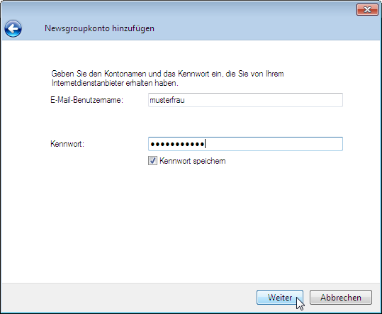The height and width of the screenshot is (314, 382).
Task: Cancel with the Abbrechen button
Action: click(x=341, y=297)
